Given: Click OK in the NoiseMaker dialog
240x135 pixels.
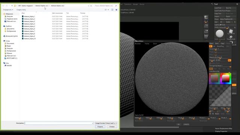Looking at the screenshot, I should (178, 124).
